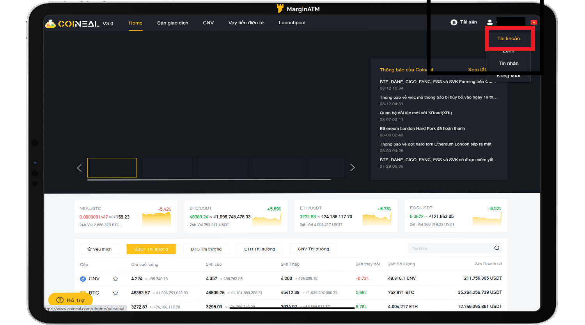Viewport: 585px width, 325px height.
Task: Open the ETH/USDT ticker card
Action: pos(346,216)
